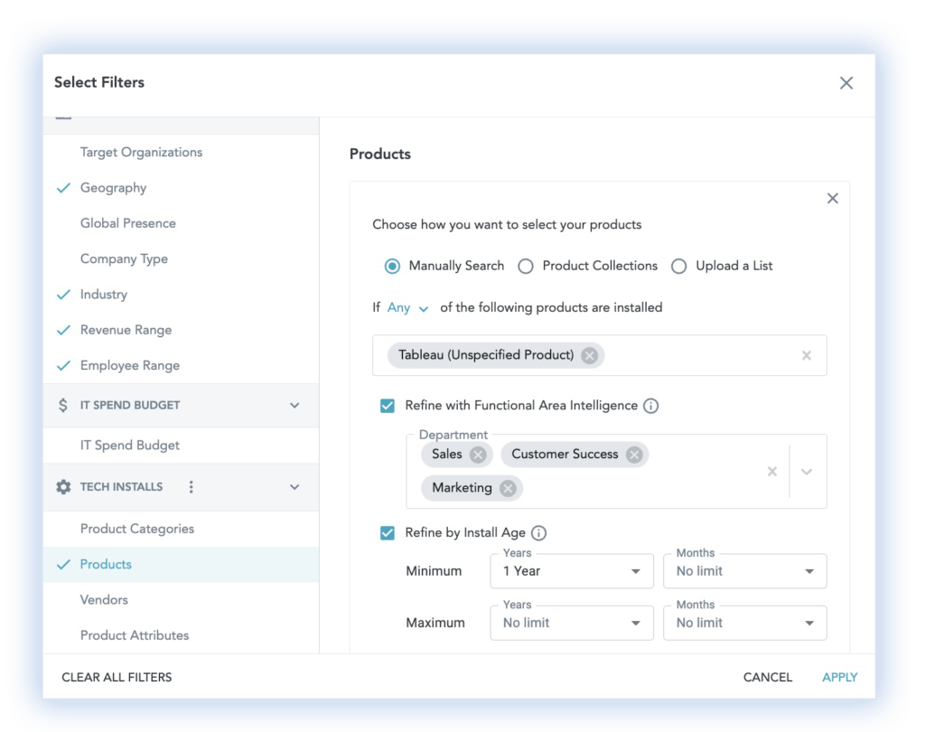
Task: Choose the Upload a List radio option
Action: [679, 266]
